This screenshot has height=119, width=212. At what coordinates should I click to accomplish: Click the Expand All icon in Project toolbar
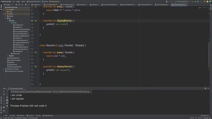point(19,5)
